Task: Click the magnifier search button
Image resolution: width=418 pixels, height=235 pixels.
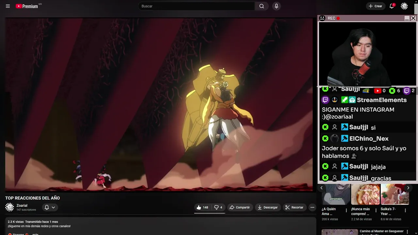Action: [x=262, y=6]
